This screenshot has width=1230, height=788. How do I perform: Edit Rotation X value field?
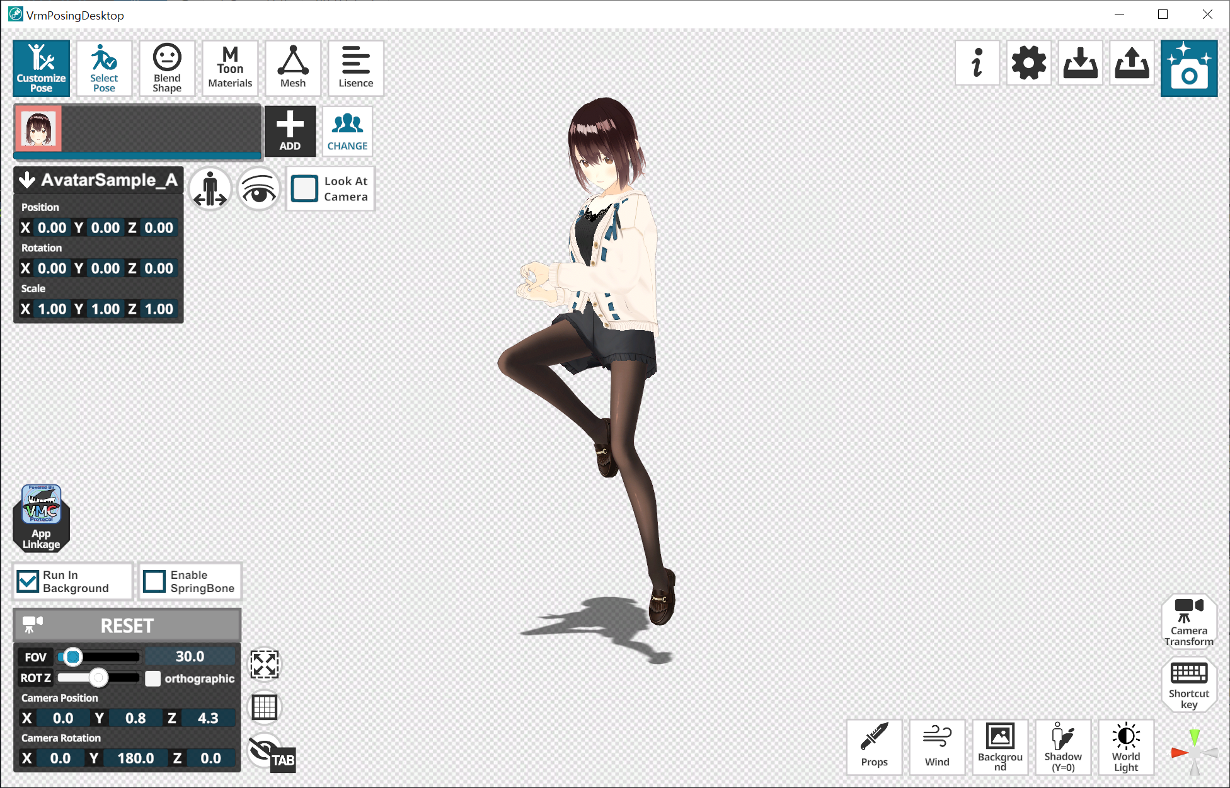tap(52, 268)
